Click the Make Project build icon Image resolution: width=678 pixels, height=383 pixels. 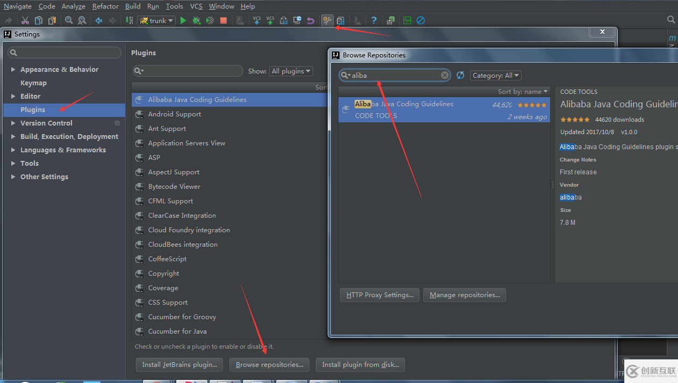pyautogui.click(x=129, y=20)
